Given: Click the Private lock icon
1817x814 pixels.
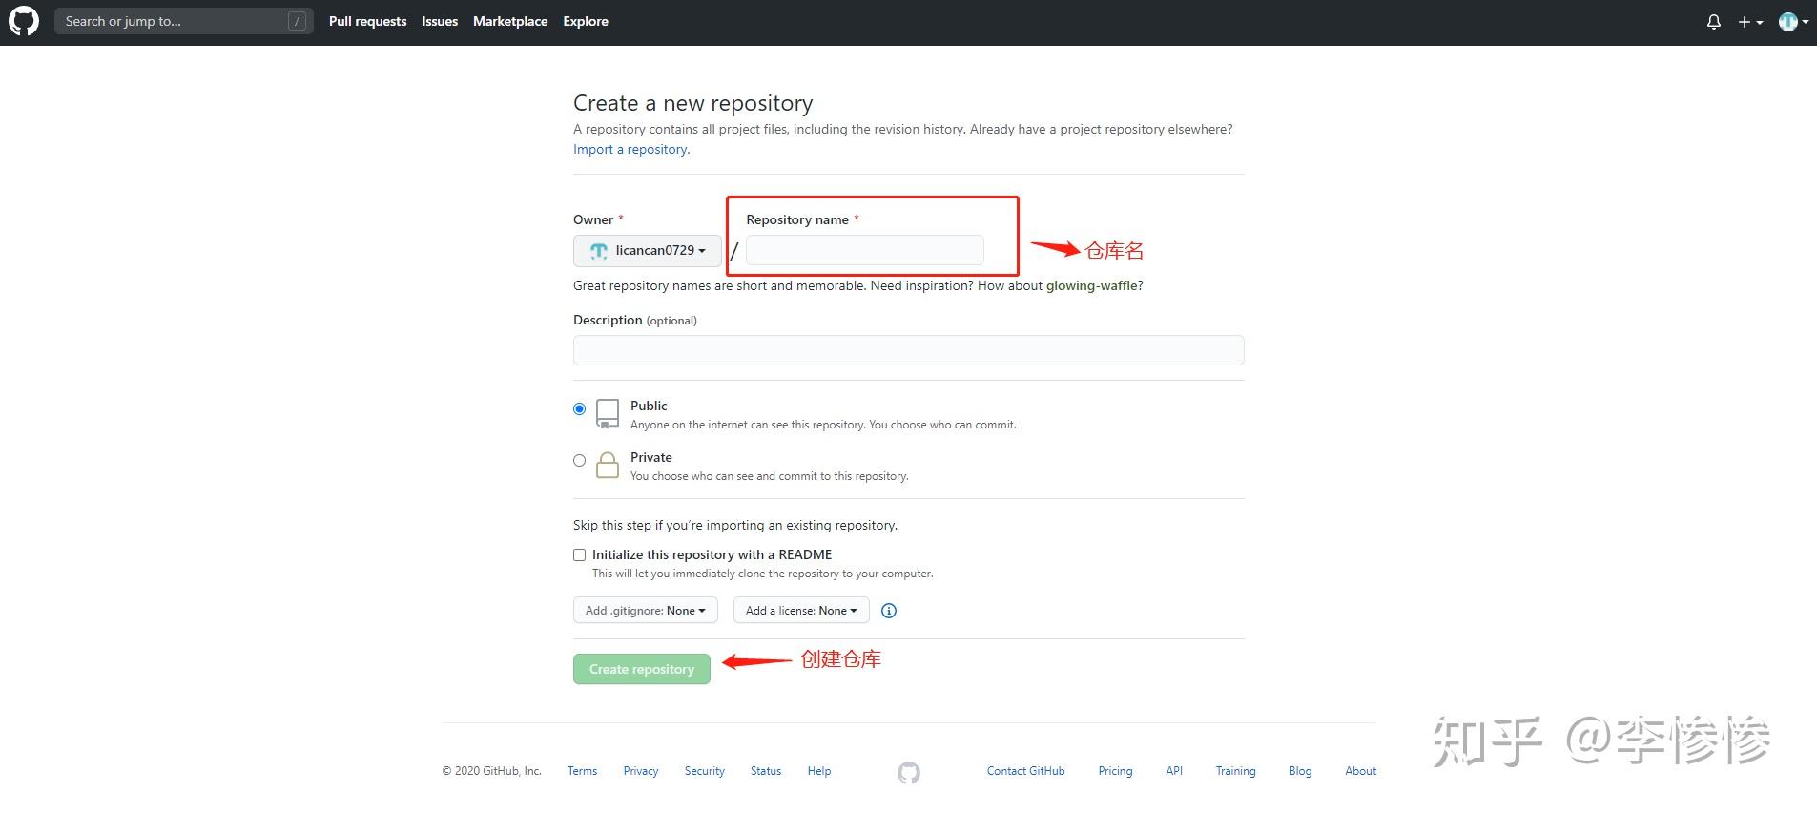Looking at the screenshot, I should click(608, 465).
